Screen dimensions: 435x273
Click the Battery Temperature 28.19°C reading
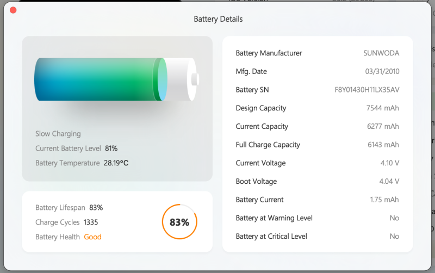pos(116,163)
